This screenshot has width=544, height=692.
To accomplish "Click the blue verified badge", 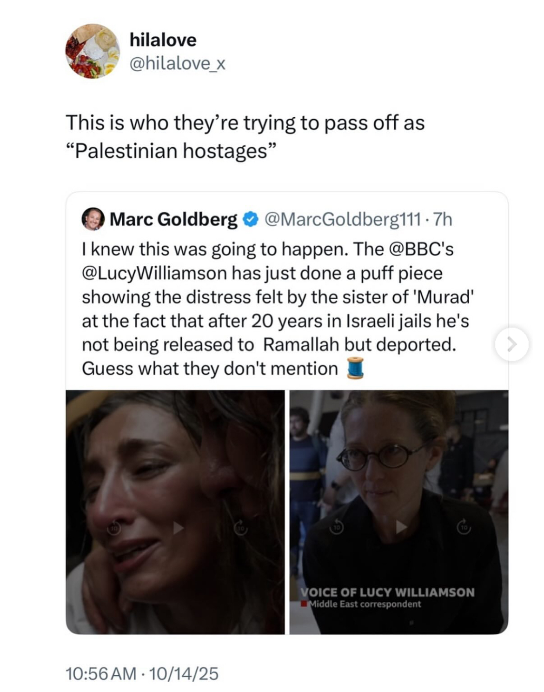I will point(251,219).
